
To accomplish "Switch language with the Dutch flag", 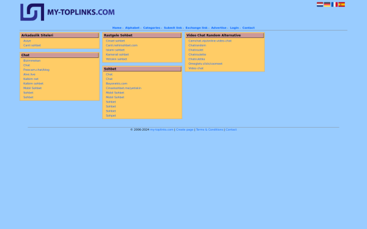I will pos(320,4).
